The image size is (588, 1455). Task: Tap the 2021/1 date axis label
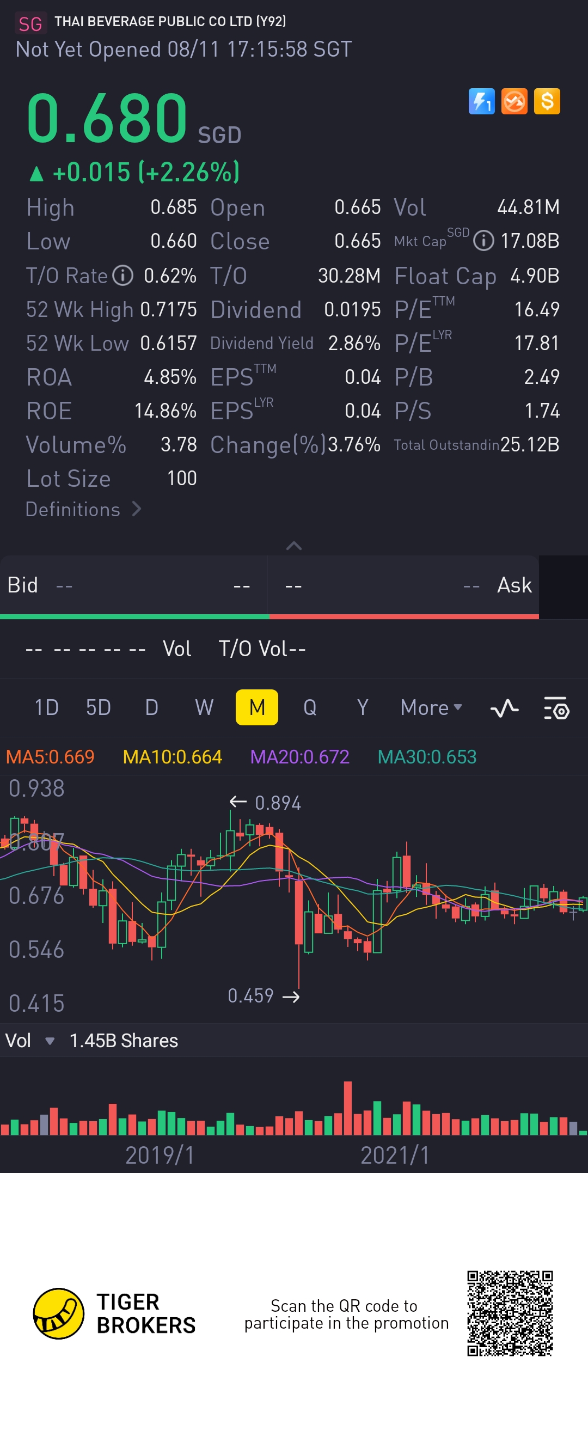click(395, 1156)
